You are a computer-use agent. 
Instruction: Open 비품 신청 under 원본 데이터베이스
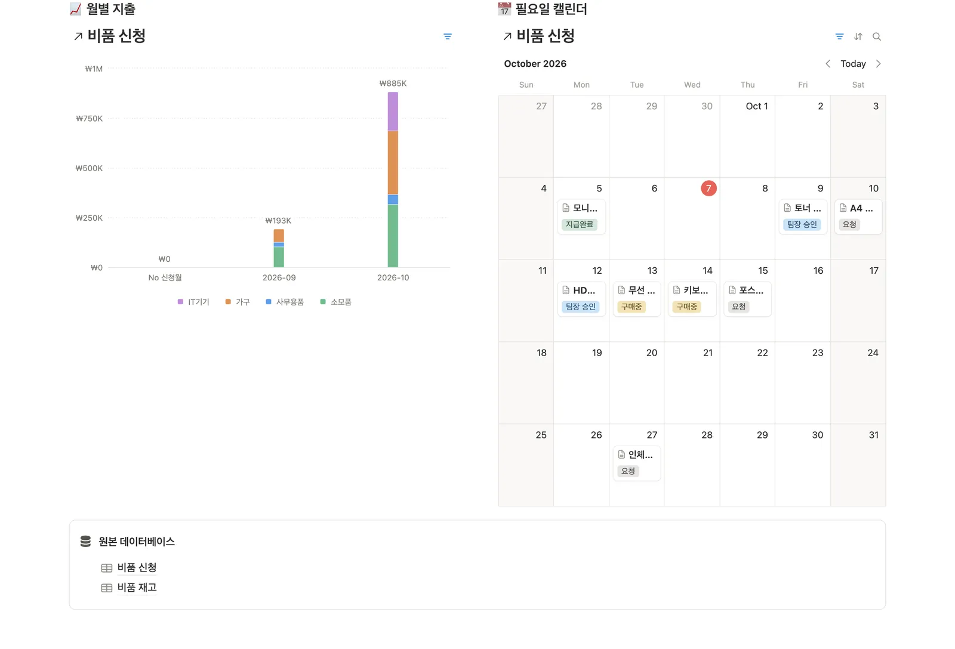(x=137, y=567)
